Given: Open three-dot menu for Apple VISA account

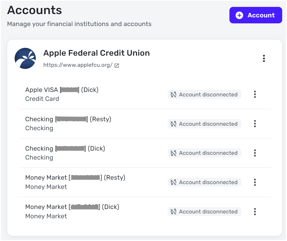Looking at the screenshot, I should click(x=255, y=95).
